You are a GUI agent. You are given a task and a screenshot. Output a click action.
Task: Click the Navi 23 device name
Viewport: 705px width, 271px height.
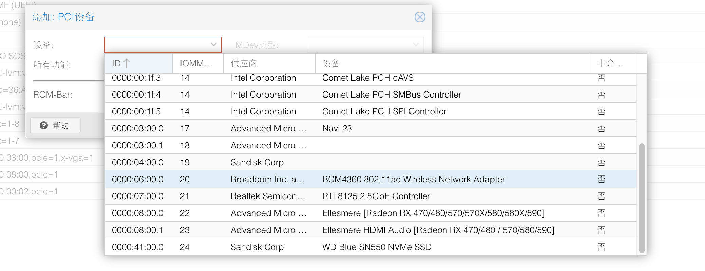point(337,128)
